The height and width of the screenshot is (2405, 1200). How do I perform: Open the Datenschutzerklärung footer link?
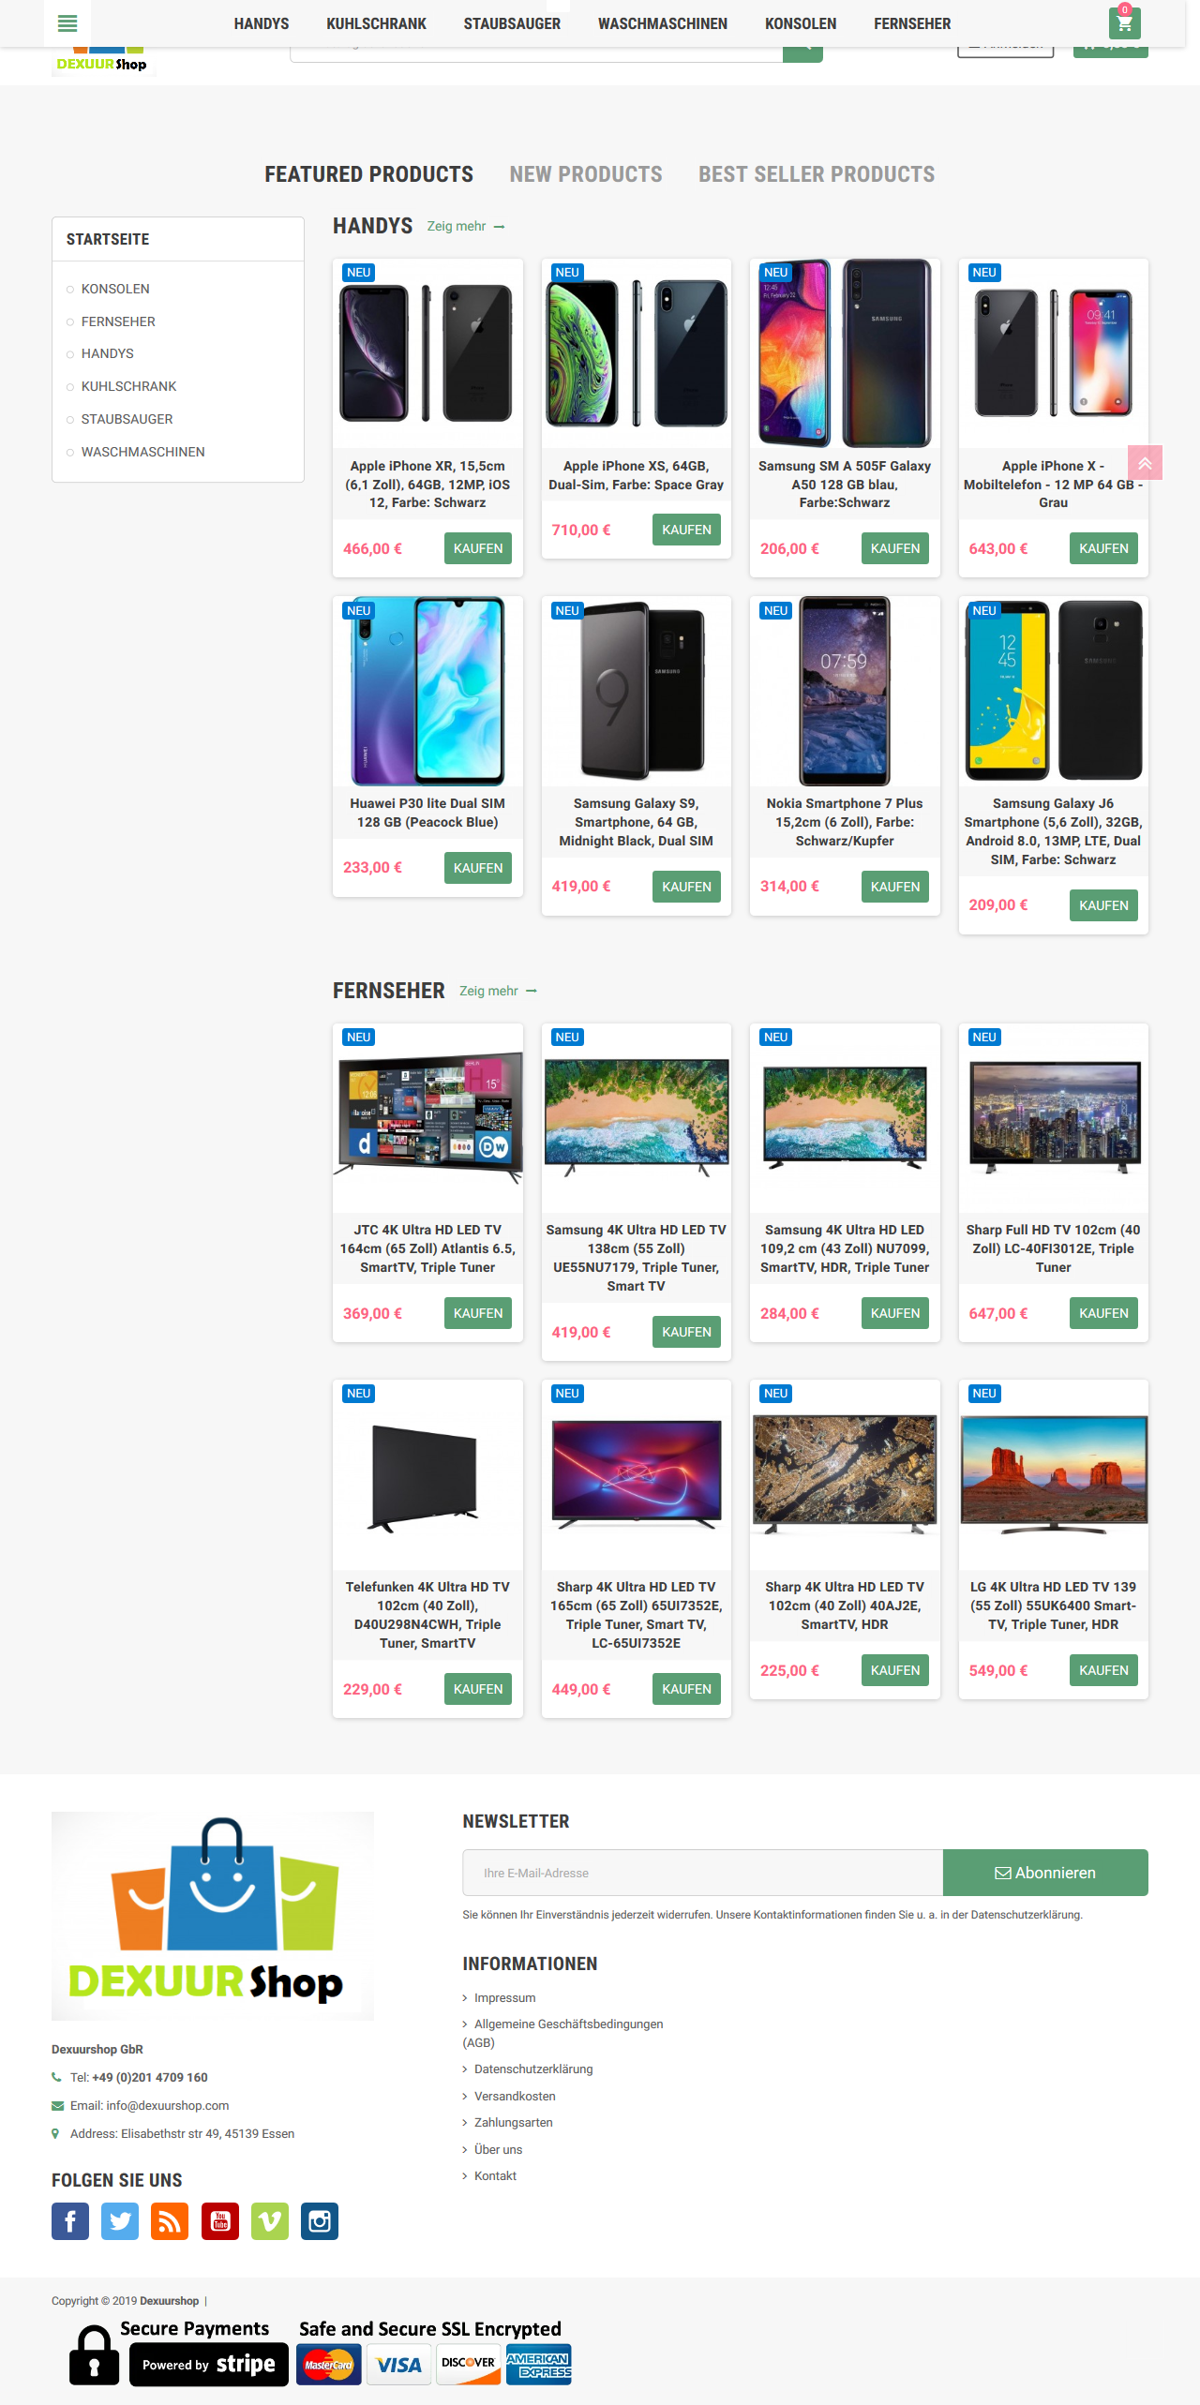pos(533,2069)
